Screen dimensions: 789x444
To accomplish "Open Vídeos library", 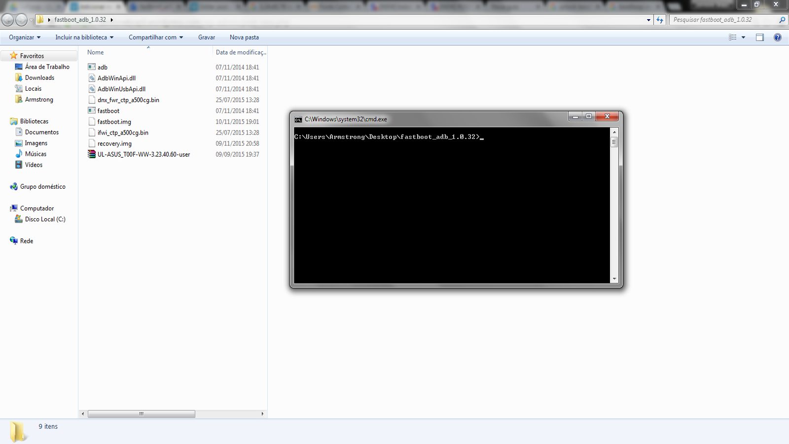I will pos(34,165).
